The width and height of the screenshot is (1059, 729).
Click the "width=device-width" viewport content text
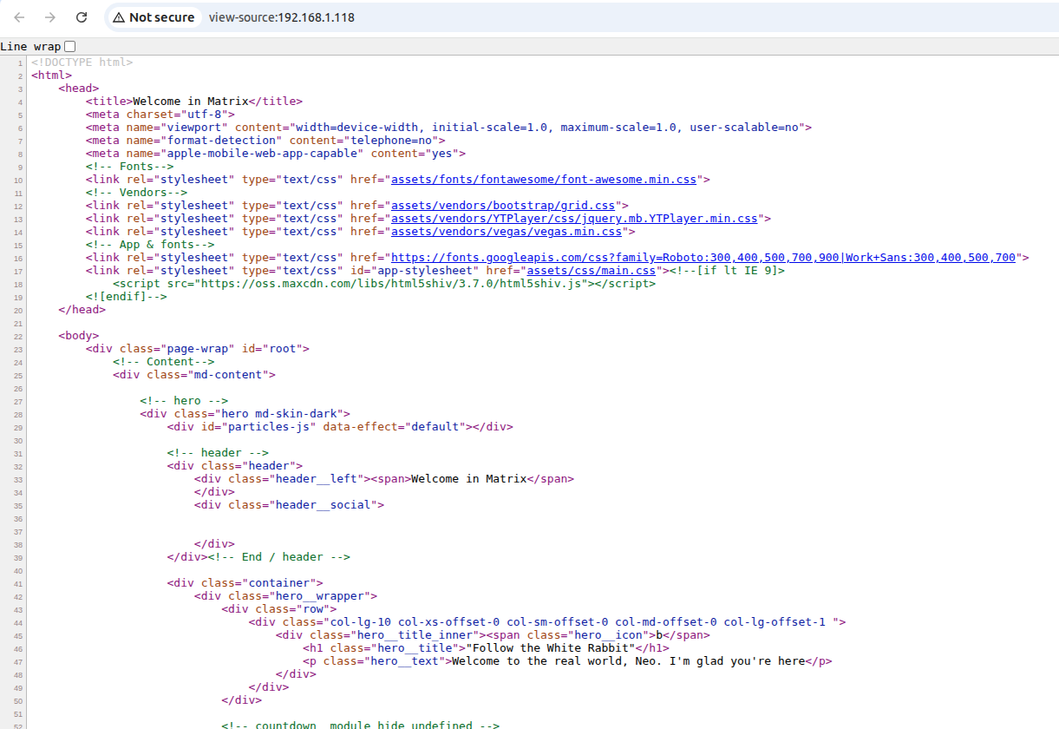pyautogui.click(x=357, y=128)
